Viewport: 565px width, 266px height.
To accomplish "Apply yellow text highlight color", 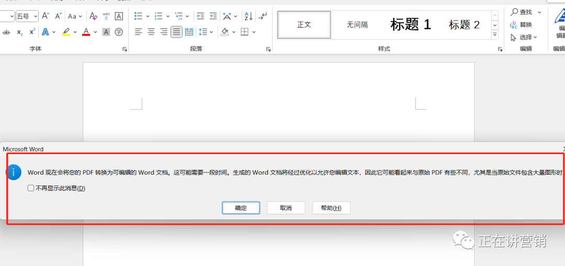I will [66, 32].
